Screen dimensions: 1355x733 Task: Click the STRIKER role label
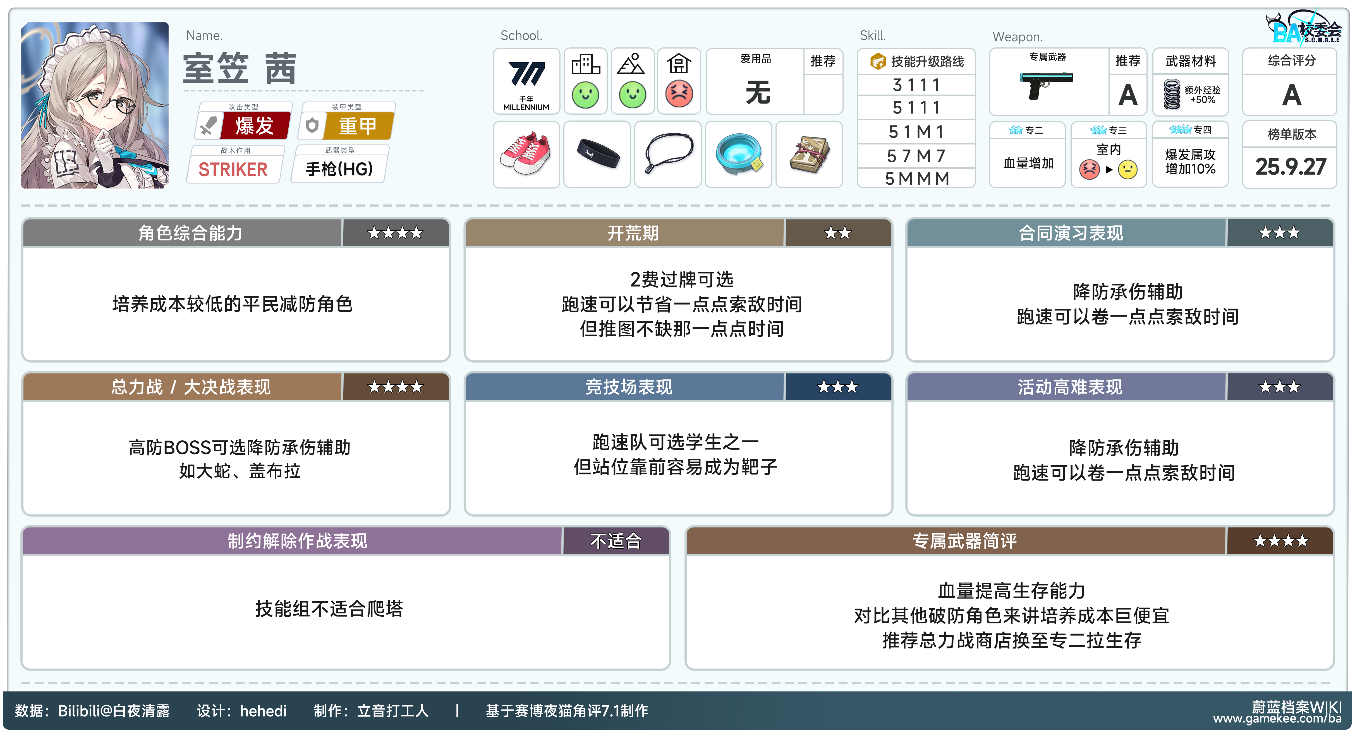pyautogui.click(x=233, y=169)
